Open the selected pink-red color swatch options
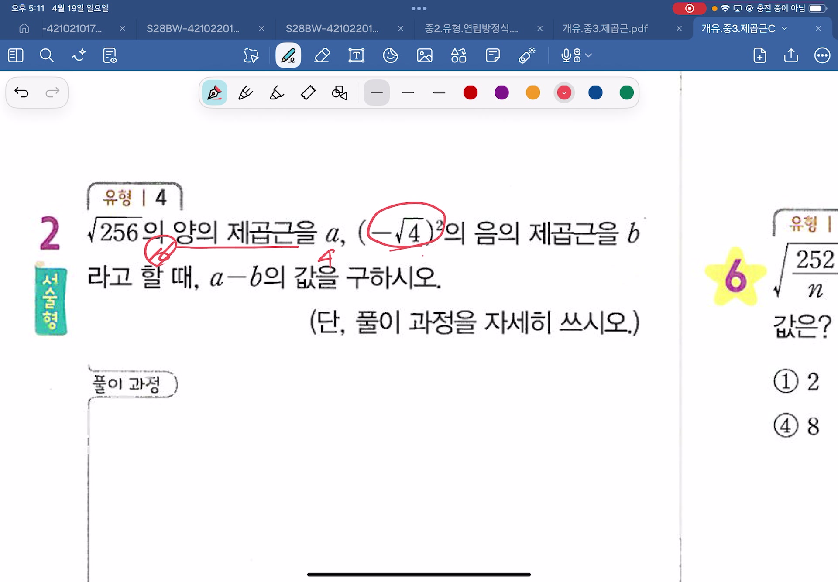 564,92
